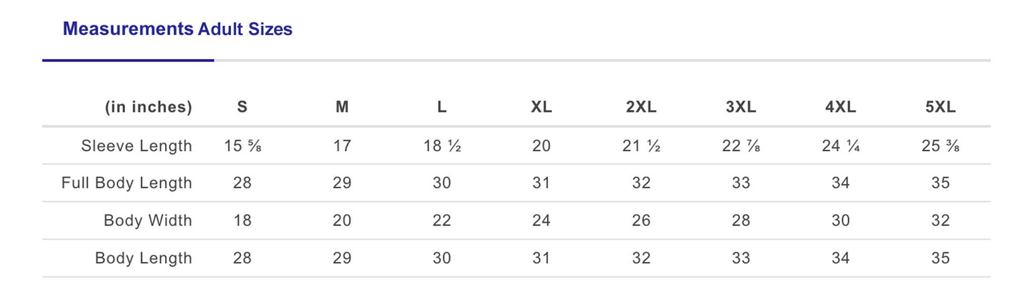1015x293 pixels.
Task: Select Body Width value for 5XL
Action: 941,221
